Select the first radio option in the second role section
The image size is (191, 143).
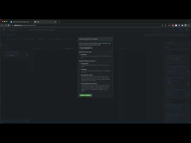[x=80, y=64]
